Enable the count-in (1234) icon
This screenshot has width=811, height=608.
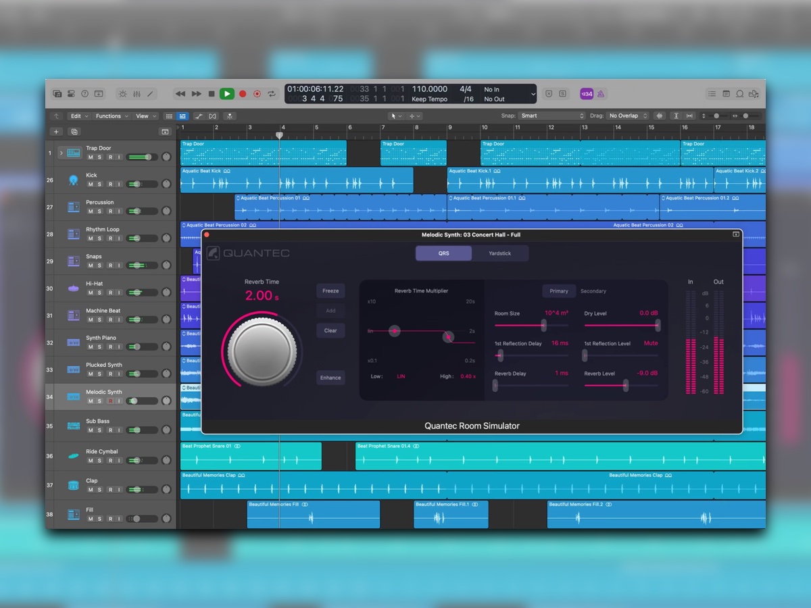586,93
